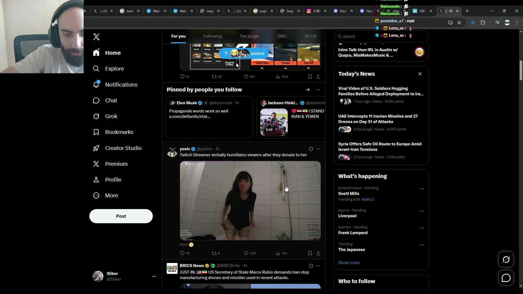Click the page's vertical scrollbar
523x294 pixels.
(x=521, y=71)
